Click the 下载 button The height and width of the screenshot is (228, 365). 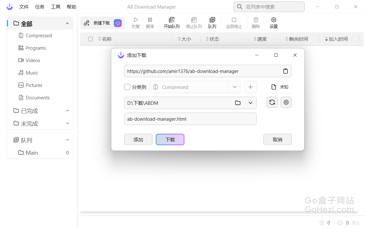170,139
